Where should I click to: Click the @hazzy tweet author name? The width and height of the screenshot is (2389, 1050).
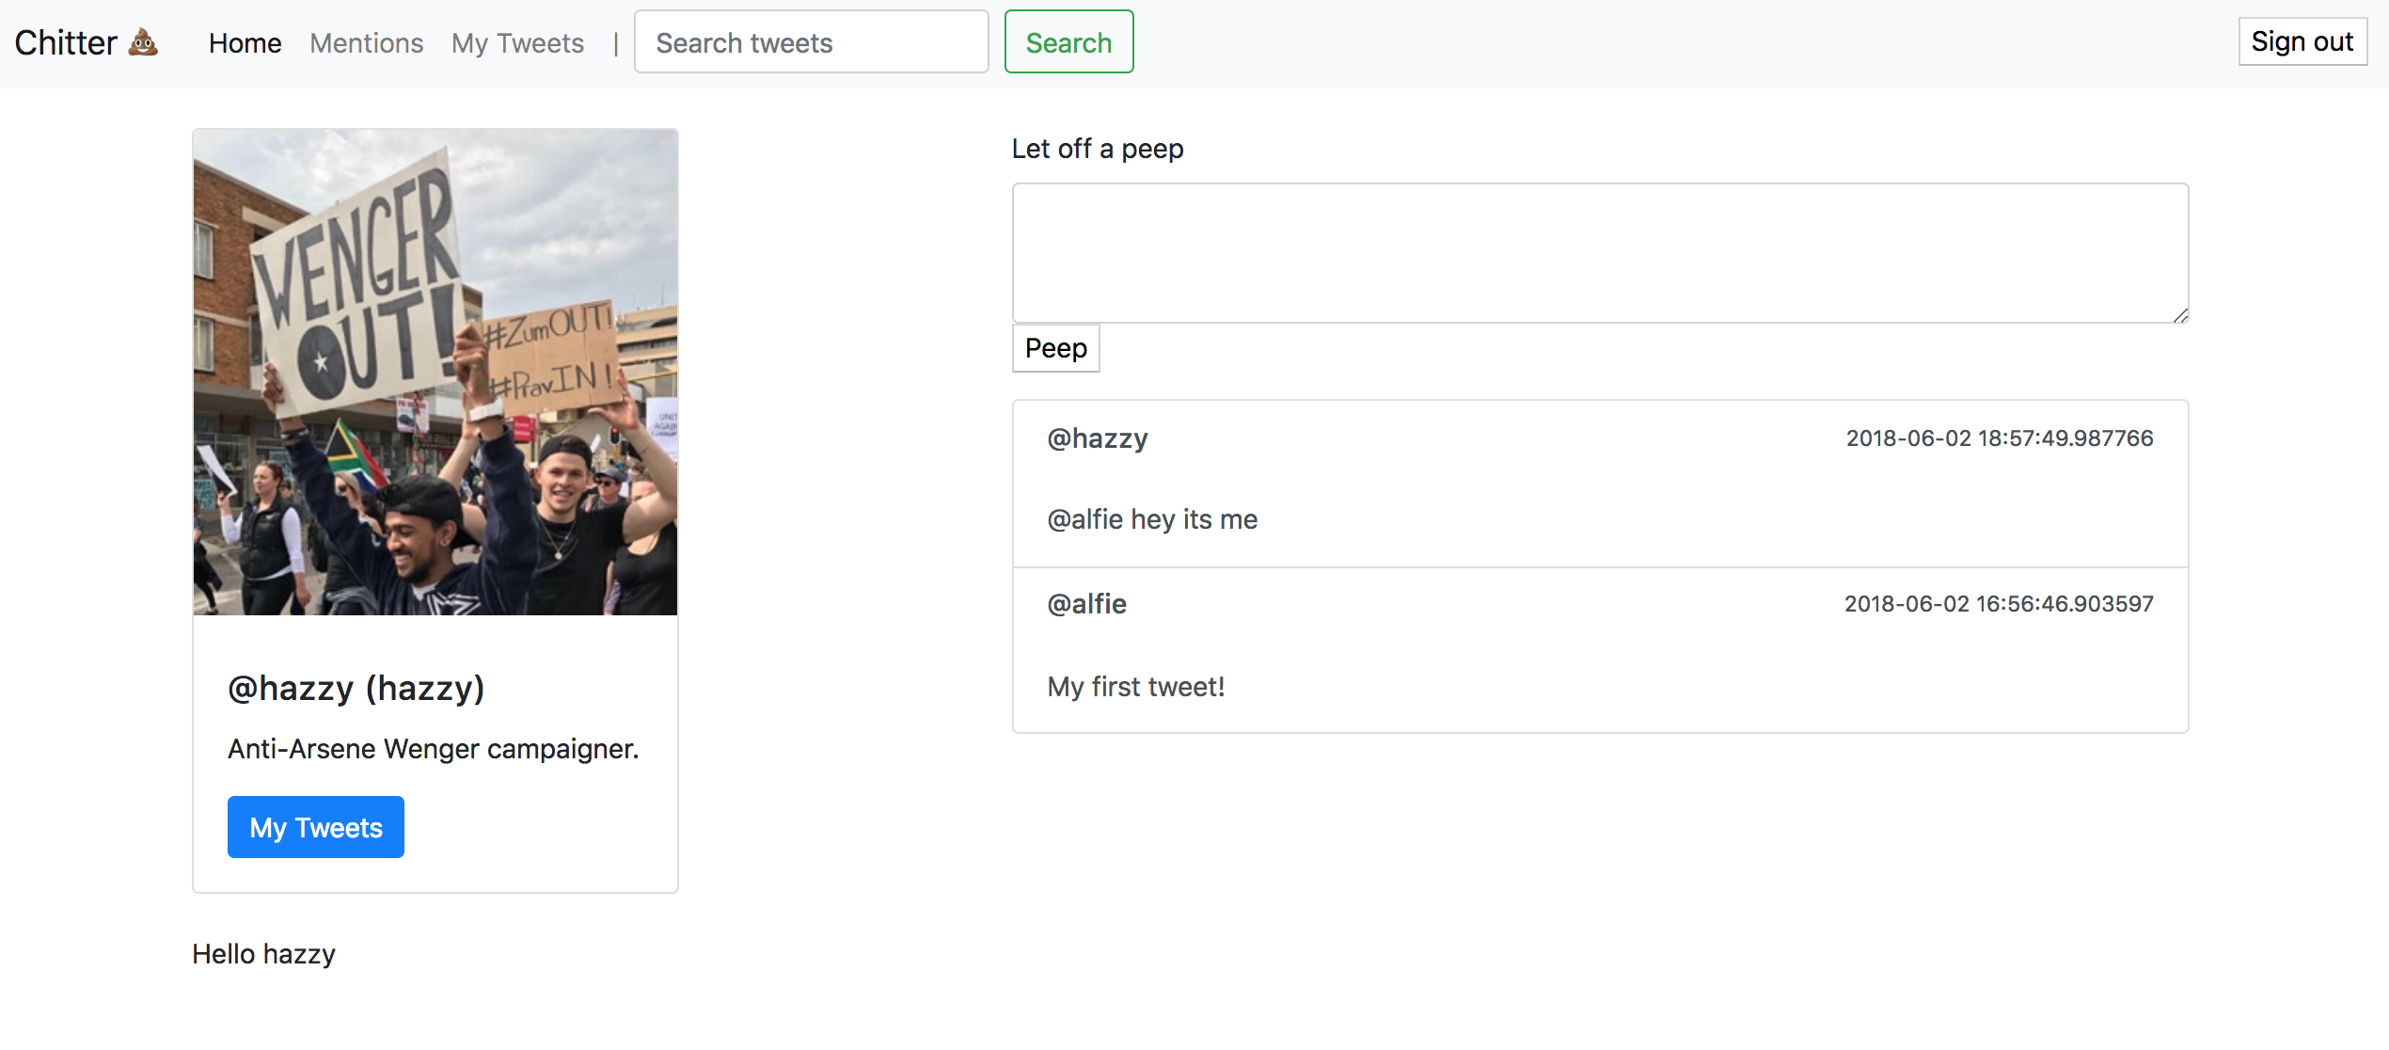click(1097, 438)
